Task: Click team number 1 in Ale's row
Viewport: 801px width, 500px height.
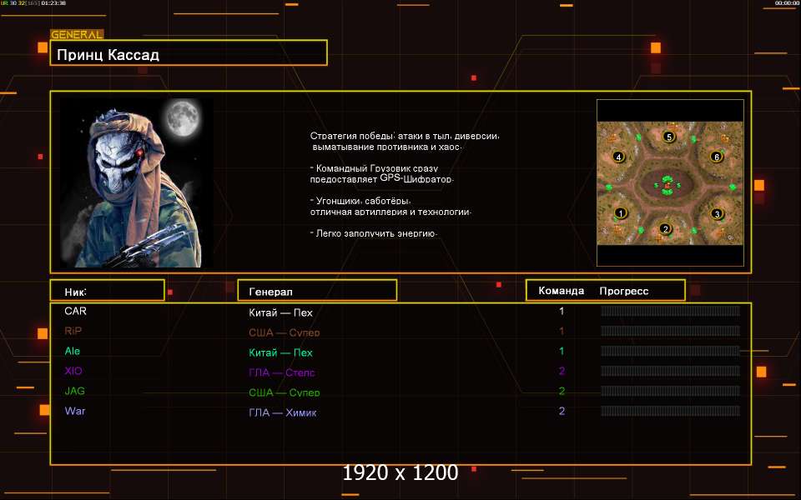Action: [562, 351]
